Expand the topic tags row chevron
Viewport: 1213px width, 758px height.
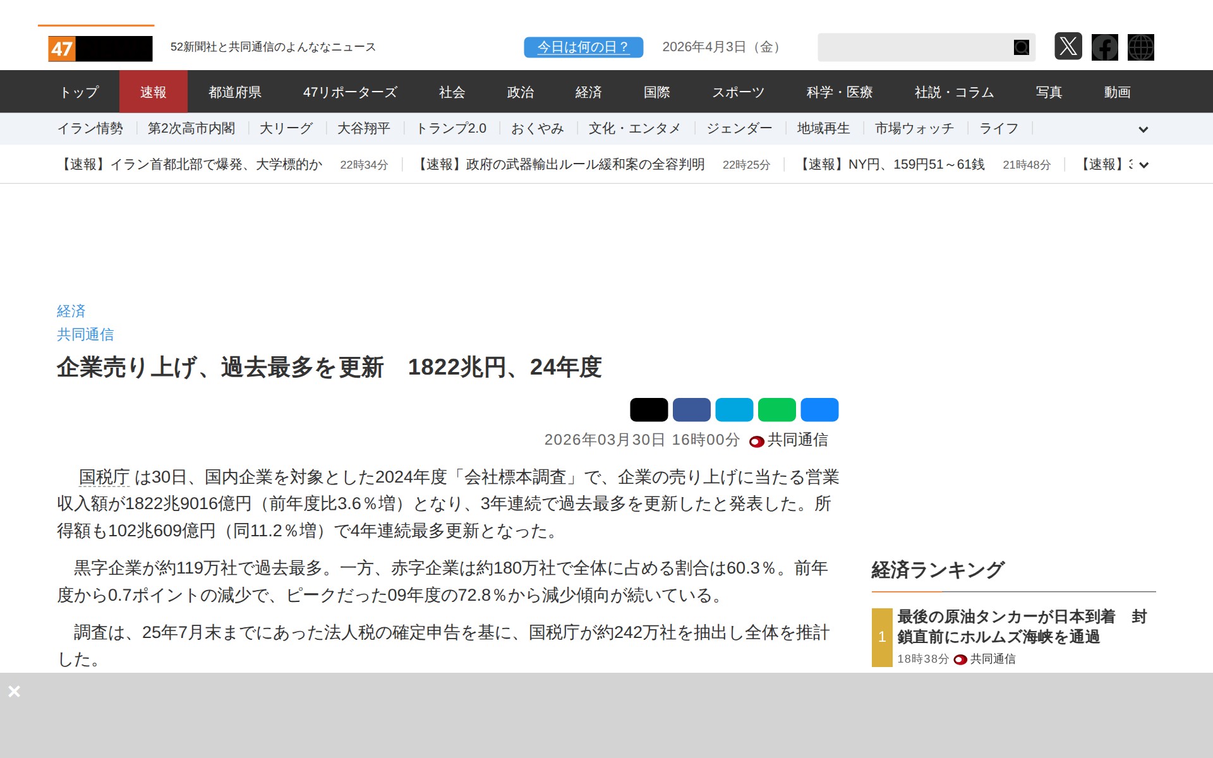pos(1143,129)
